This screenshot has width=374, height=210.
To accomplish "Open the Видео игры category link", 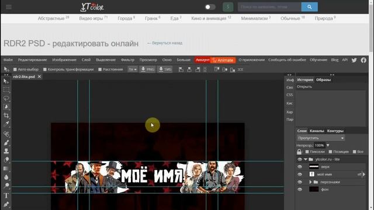I will click(93, 18).
